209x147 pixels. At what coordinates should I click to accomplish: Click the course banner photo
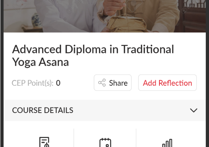(x=105, y=16)
